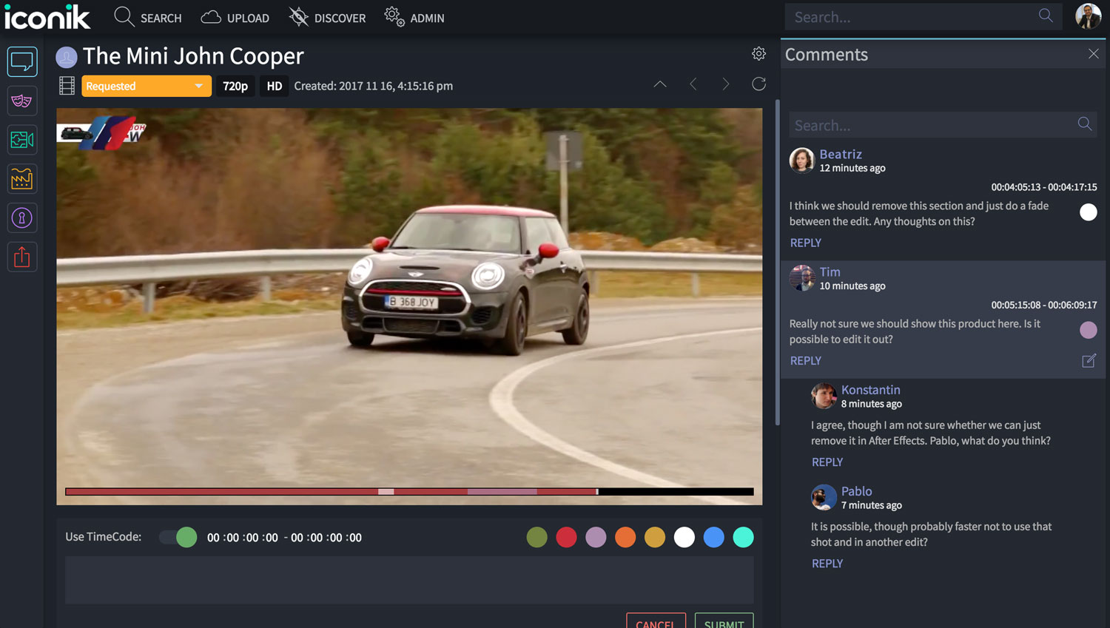Pick the blue comment color
1110x628 pixels.
click(x=714, y=537)
